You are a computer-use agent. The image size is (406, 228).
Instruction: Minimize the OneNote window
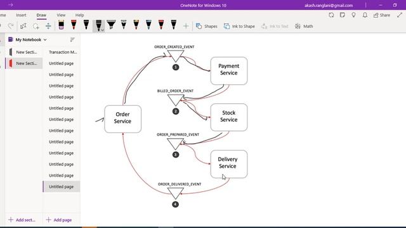[x=381, y=5]
